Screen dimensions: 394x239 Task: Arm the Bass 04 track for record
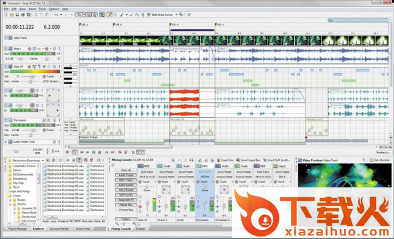(30, 67)
